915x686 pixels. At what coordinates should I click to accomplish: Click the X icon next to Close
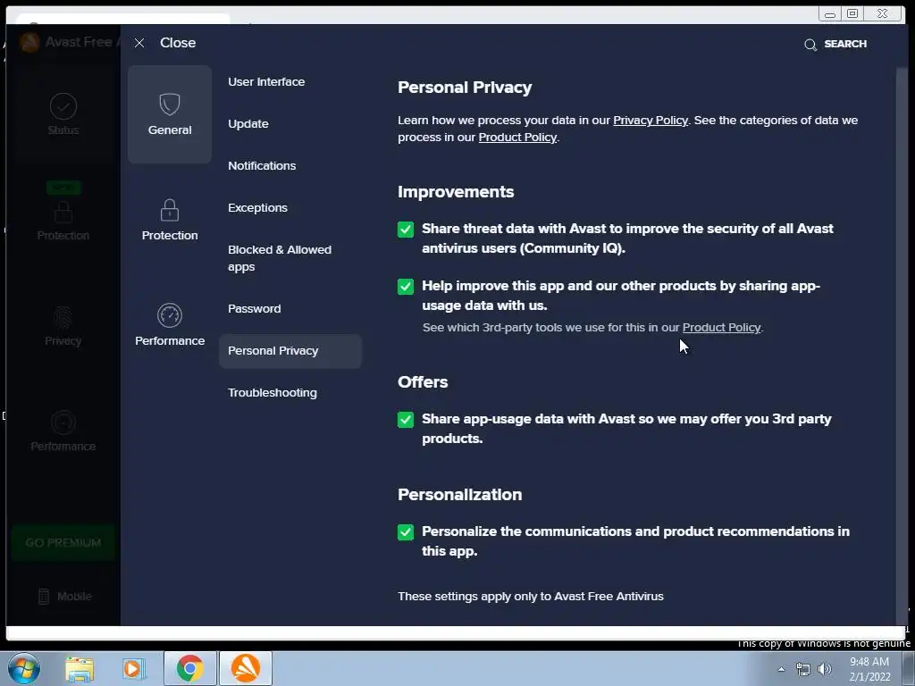click(139, 43)
